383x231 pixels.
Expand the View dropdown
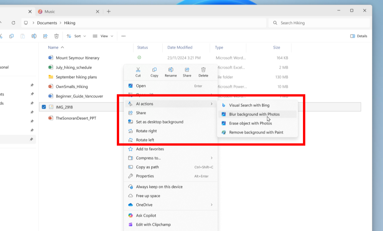tap(103, 36)
